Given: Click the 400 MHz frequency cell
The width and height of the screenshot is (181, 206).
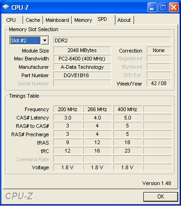Looking at the screenshot, I should click(x=128, y=109).
